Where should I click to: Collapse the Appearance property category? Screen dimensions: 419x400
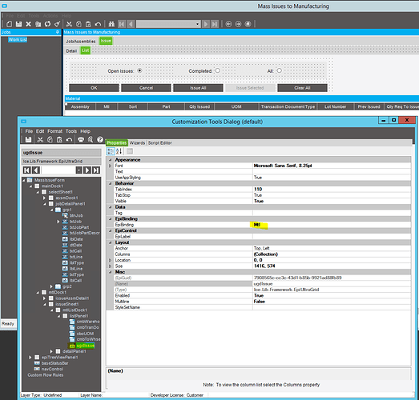(x=110, y=160)
